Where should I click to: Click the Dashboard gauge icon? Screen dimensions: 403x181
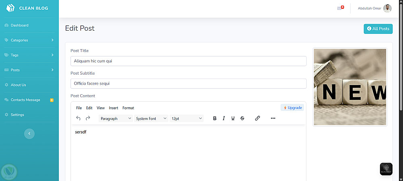[x=6, y=25]
